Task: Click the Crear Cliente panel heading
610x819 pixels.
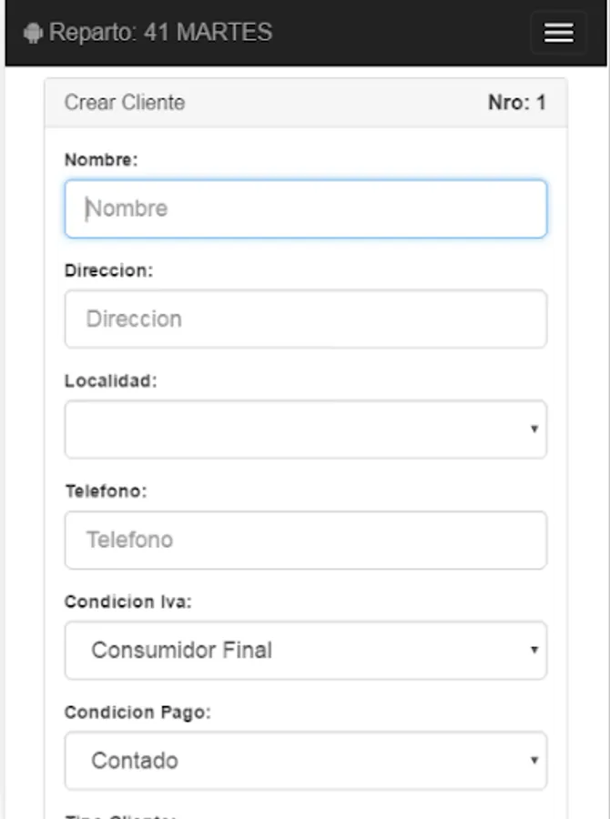Action: 125,102
